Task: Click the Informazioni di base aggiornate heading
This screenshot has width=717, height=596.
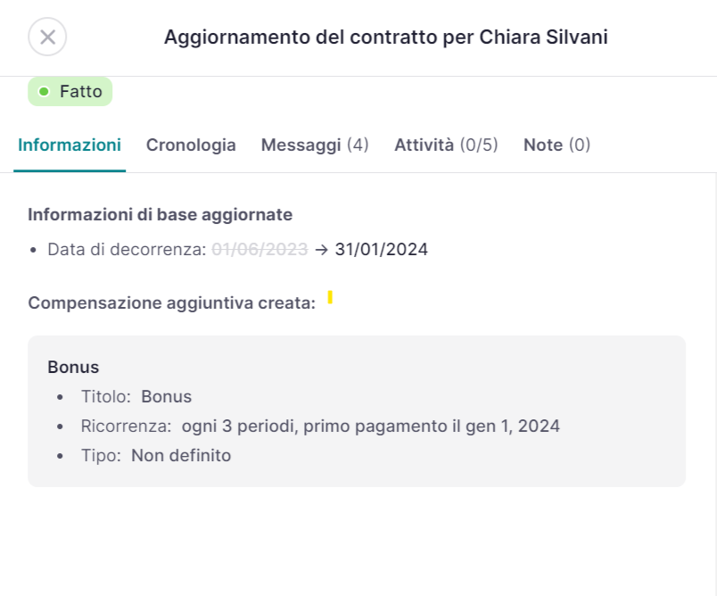Action: tap(161, 214)
